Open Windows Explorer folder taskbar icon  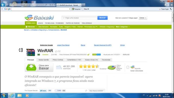[19, 96]
